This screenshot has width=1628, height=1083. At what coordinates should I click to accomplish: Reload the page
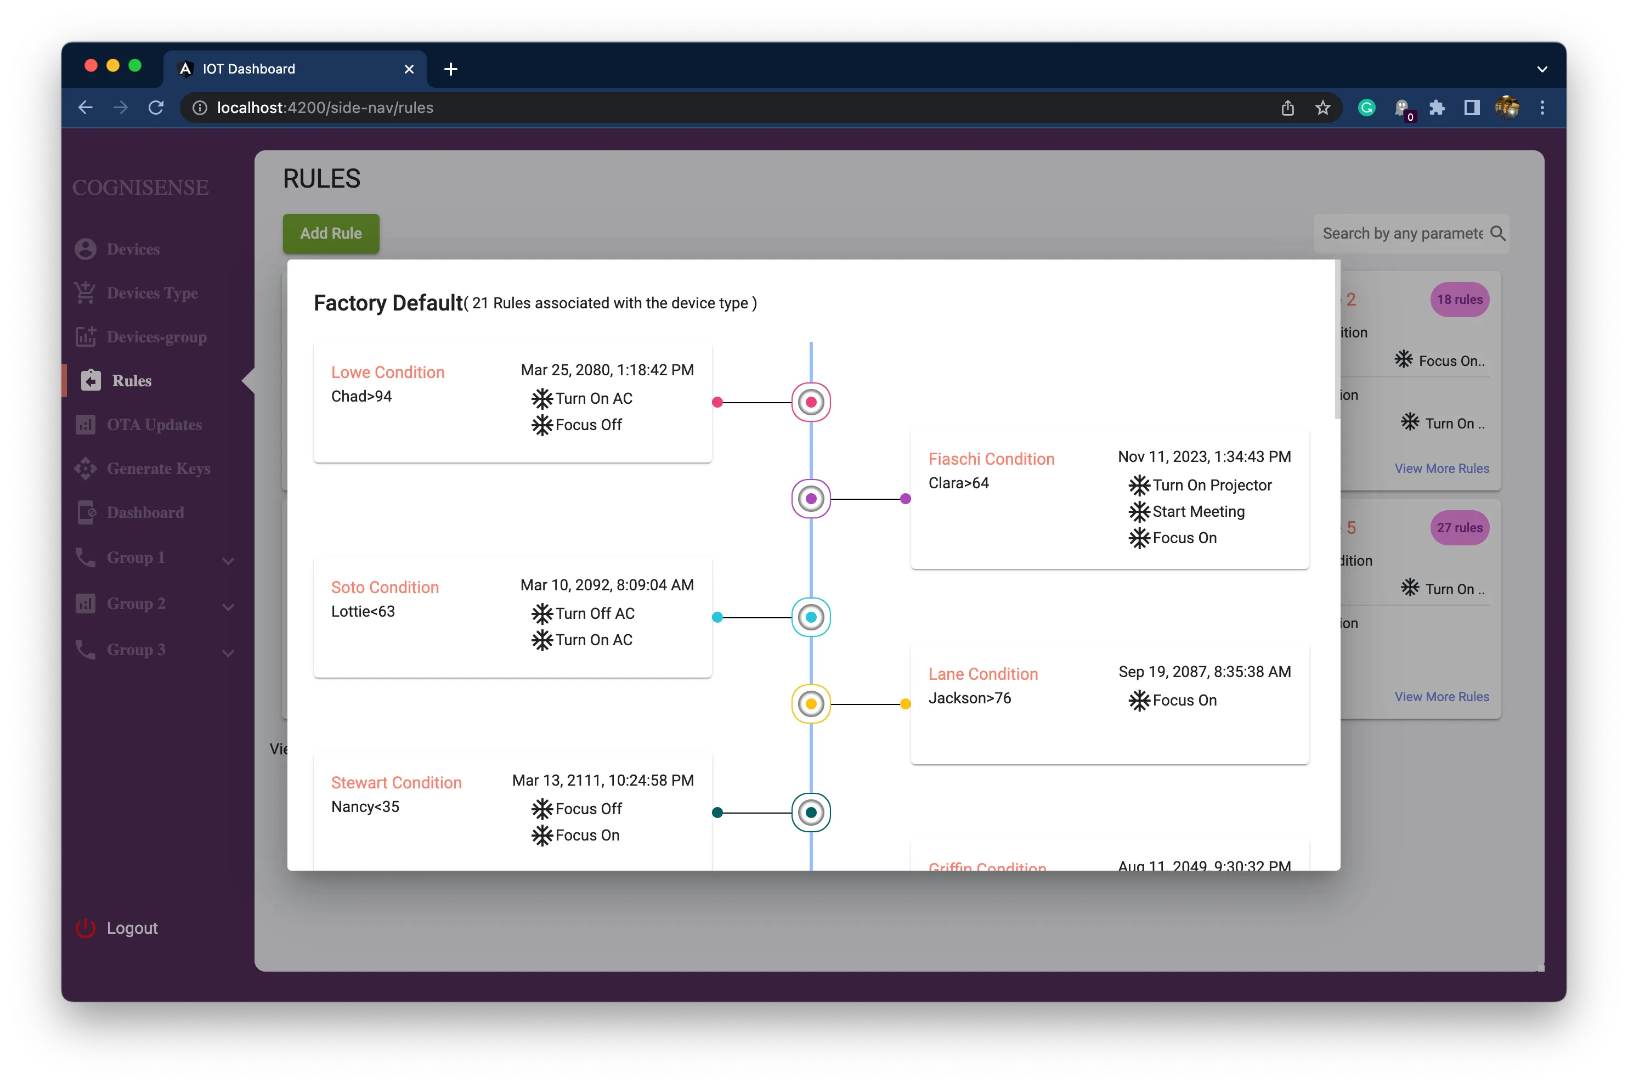pos(156,108)
